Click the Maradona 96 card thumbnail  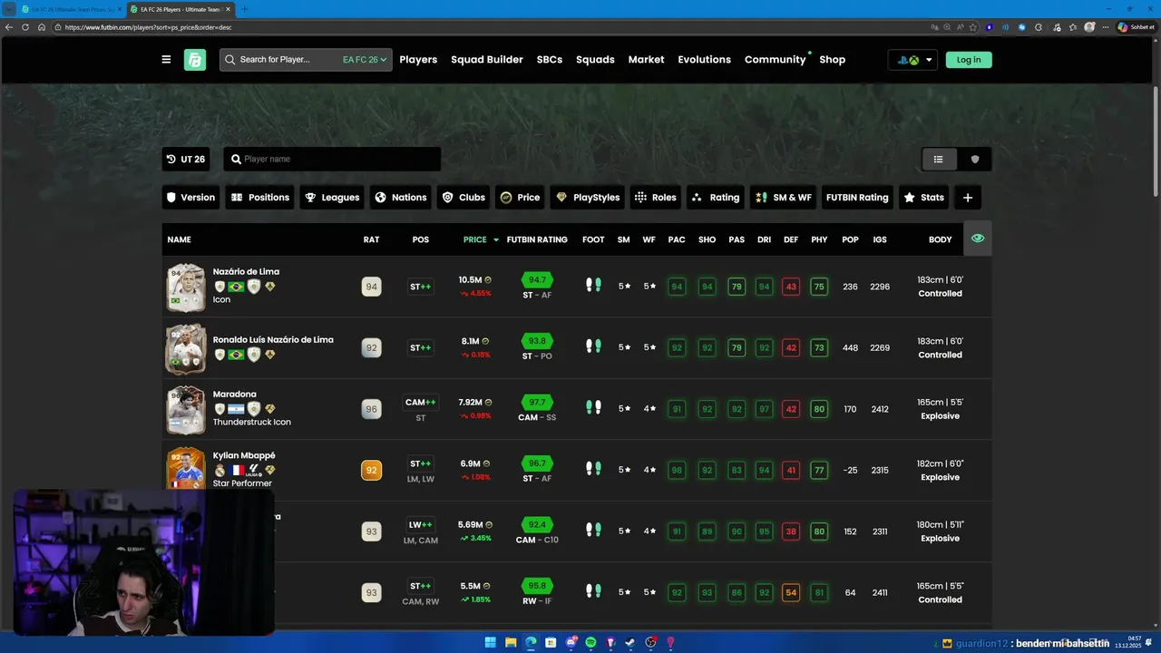coord(186,409)
